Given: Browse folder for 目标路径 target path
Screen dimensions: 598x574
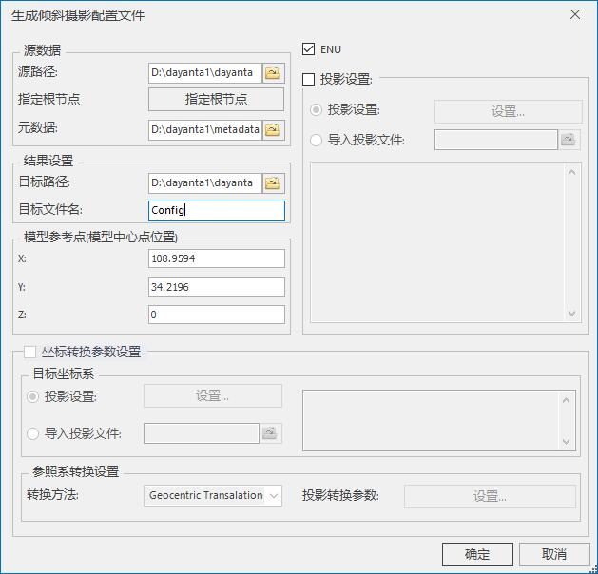Looking at the screenshot, I should pyautogui.click(x=273, y=183).
